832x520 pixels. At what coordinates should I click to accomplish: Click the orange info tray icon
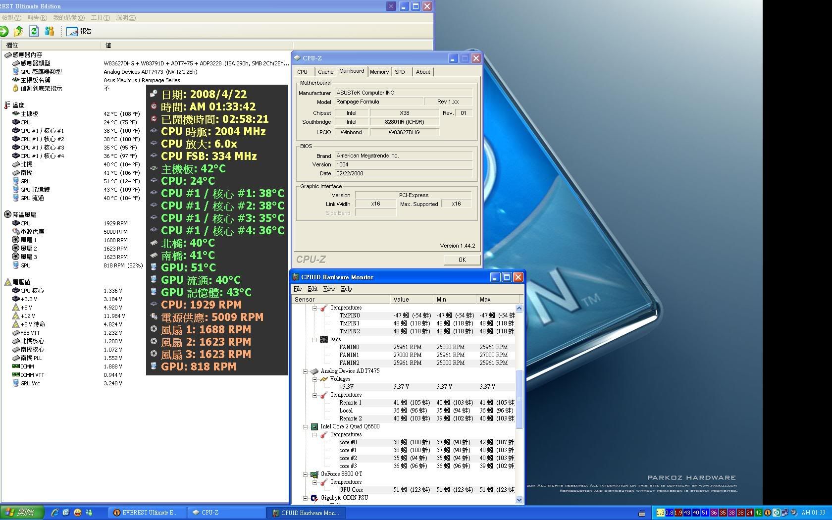768,513
